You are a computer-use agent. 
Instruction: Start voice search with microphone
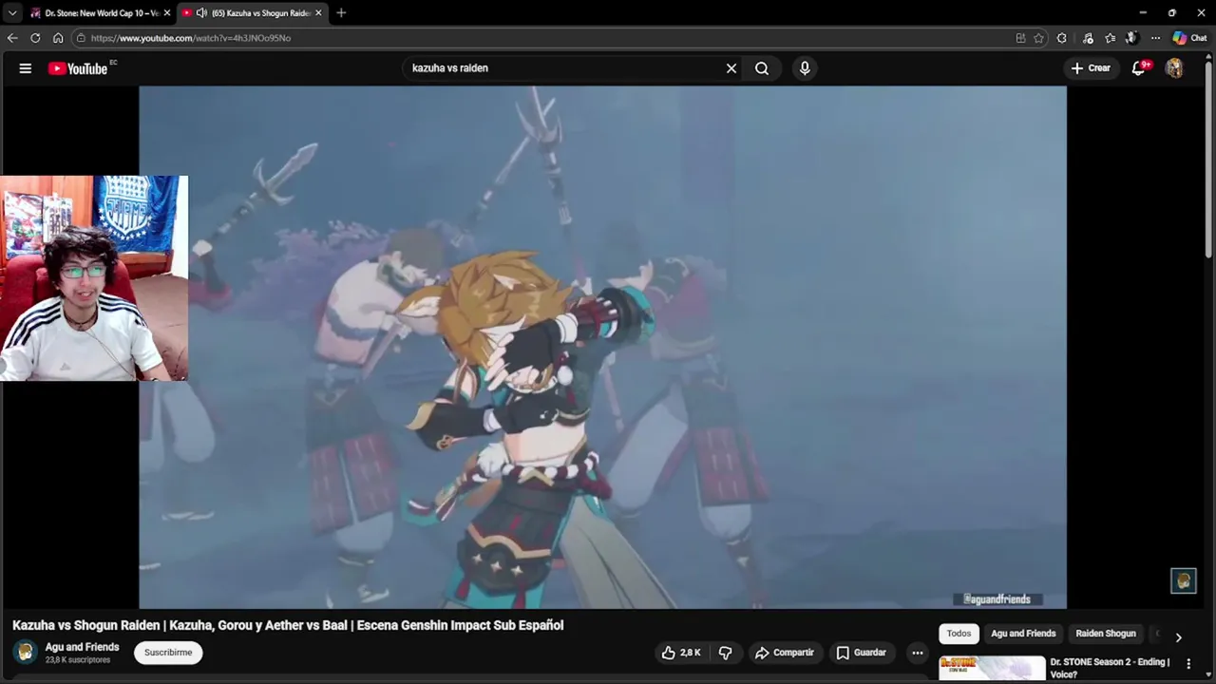[x=805, y=68]
